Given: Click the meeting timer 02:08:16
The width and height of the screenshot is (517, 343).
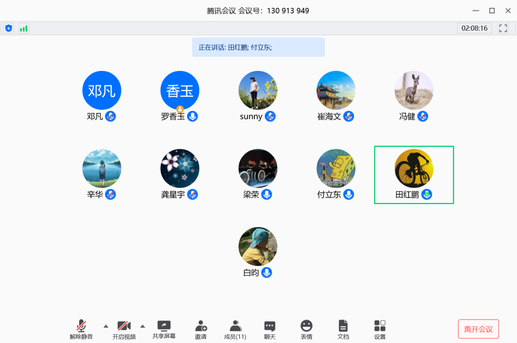Looking at the screenshot, I should [474, 28].
